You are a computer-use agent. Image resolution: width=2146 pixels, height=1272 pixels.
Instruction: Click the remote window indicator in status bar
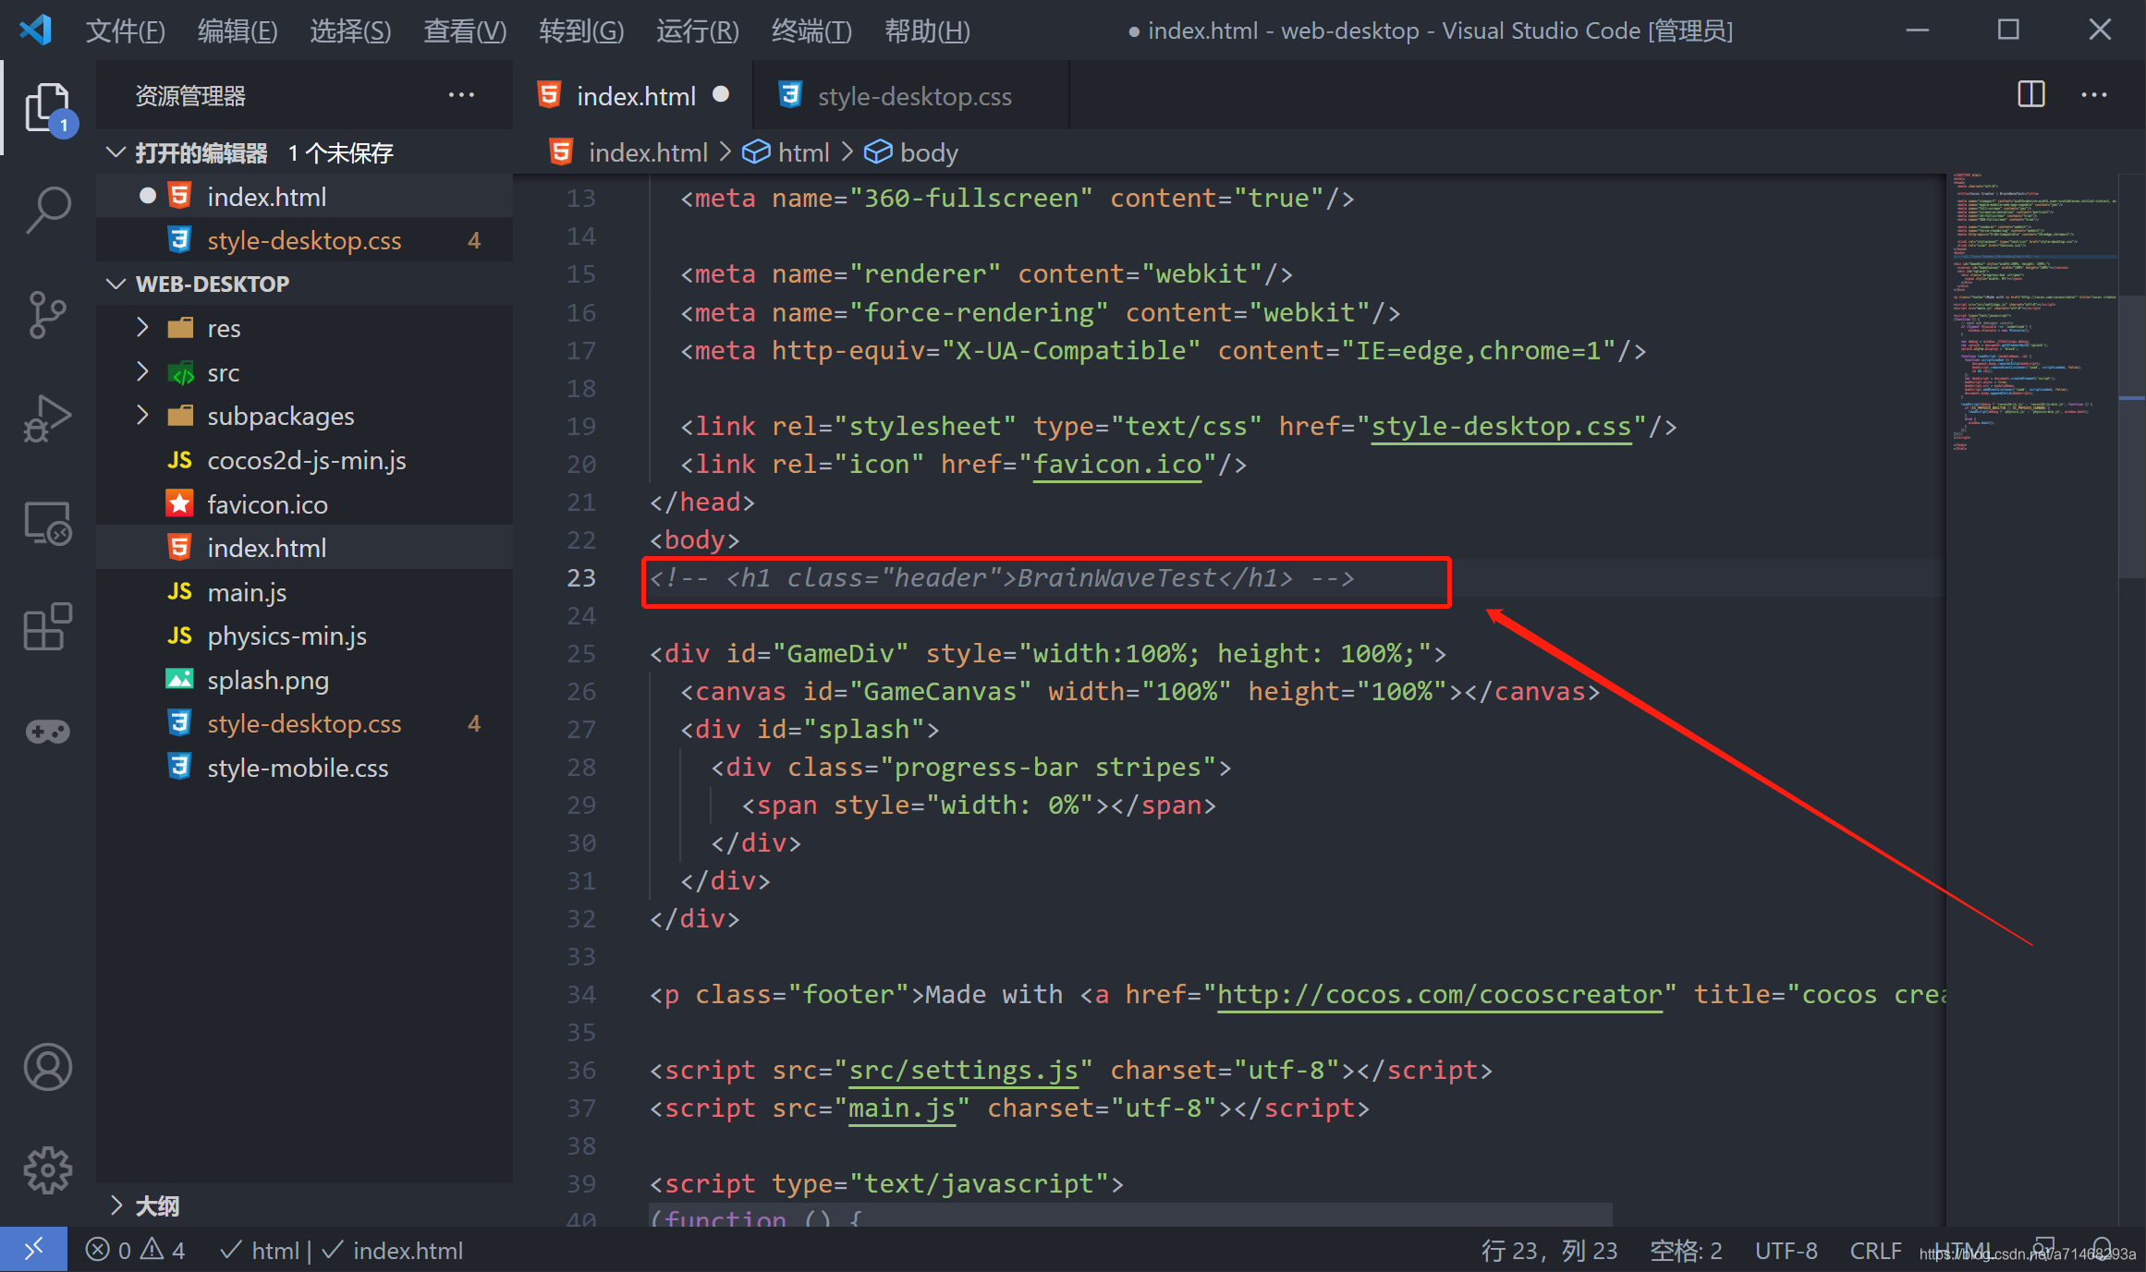click(x=33, y=1250)
